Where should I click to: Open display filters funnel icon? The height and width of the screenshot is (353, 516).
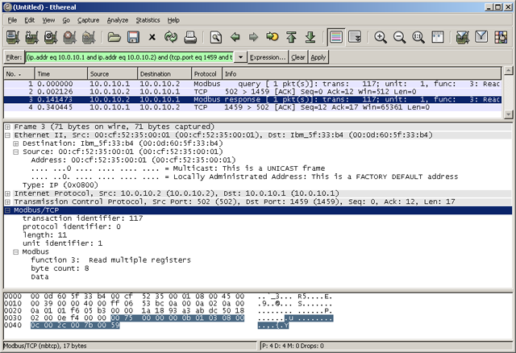(481, 37)
